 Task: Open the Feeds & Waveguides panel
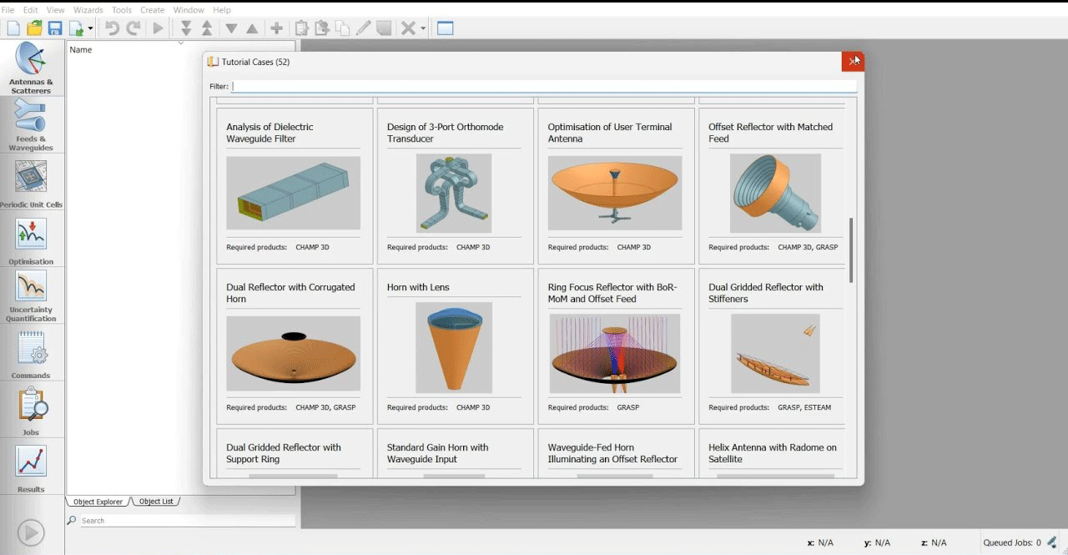[31, 125]
